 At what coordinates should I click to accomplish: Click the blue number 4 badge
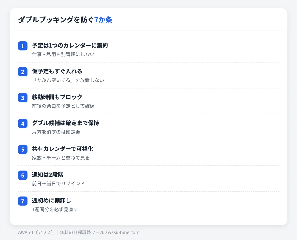pos(23,123)
